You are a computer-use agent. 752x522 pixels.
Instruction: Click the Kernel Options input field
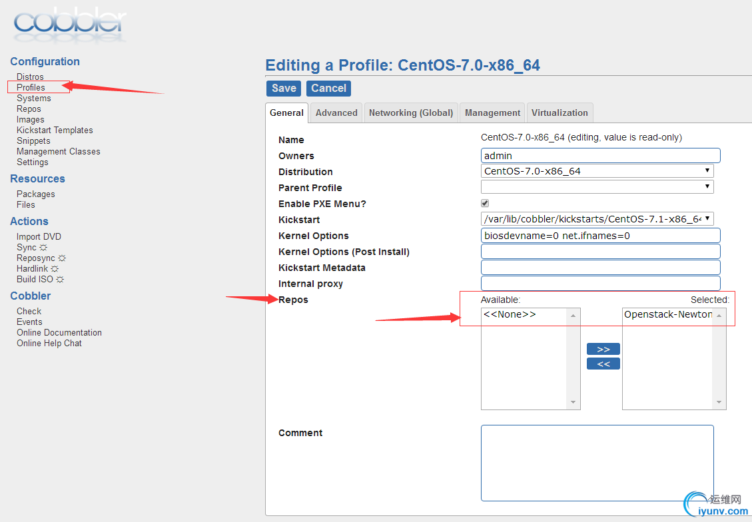(600, 236)
